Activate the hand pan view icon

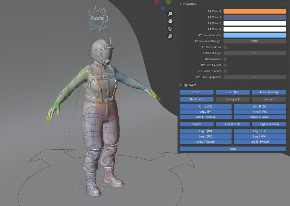170,21
